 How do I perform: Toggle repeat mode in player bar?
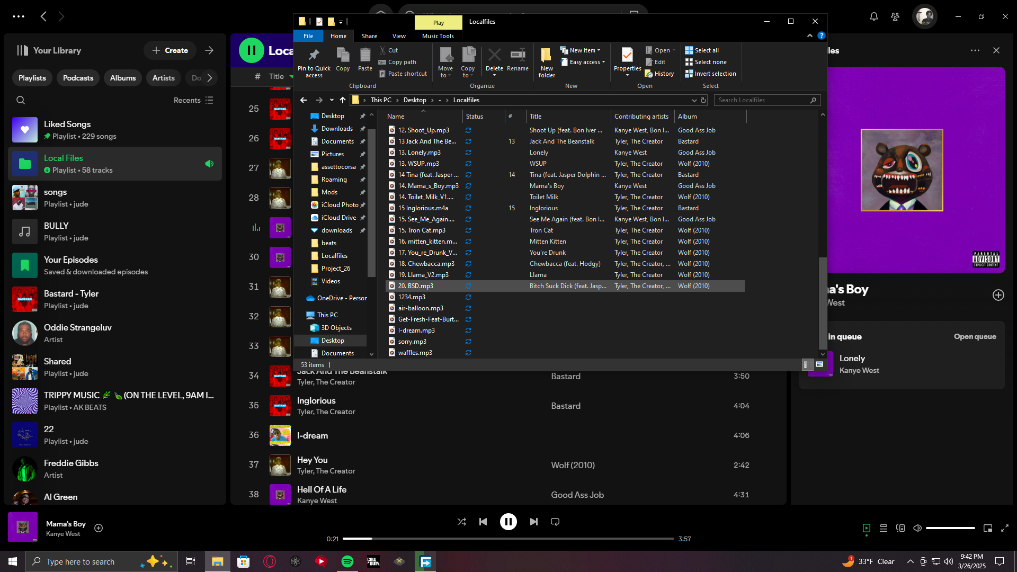[555, 522]
